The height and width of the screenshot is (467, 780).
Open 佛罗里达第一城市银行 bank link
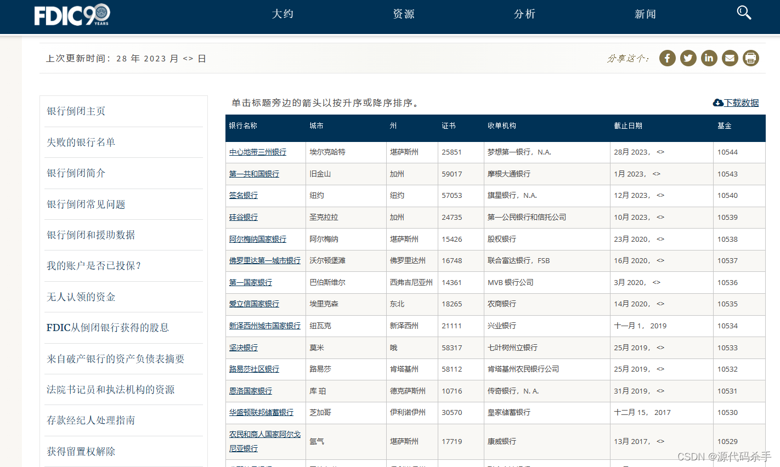point(265,260)
